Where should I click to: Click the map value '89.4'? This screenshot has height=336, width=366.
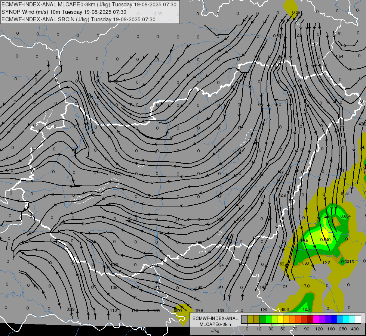click(284, 264)
